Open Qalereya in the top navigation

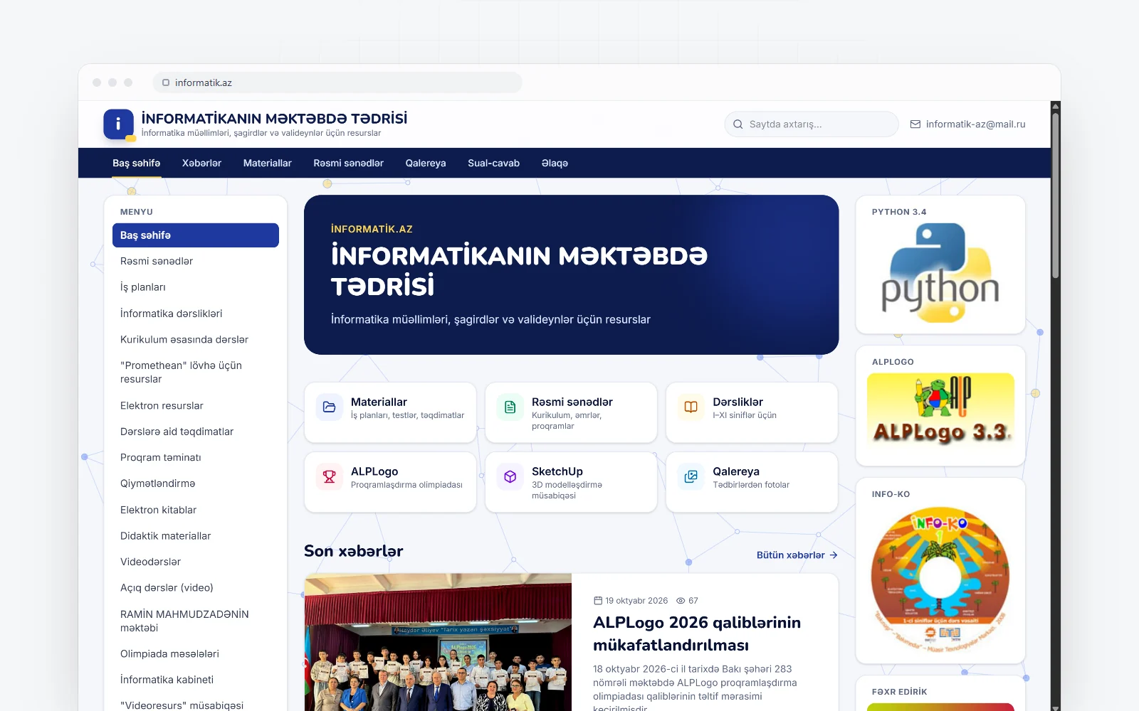pos(426,164)
